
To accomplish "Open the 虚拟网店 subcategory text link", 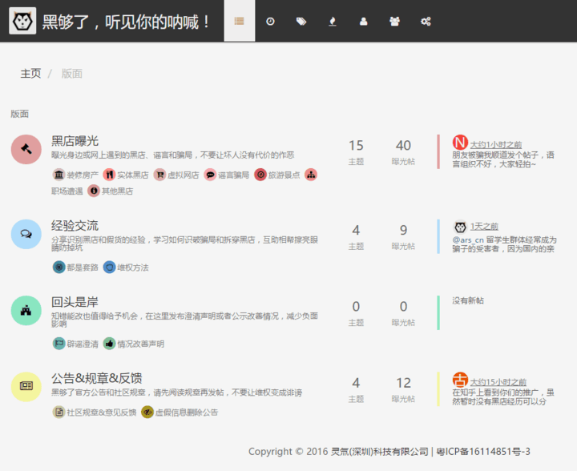I will 184,175.
